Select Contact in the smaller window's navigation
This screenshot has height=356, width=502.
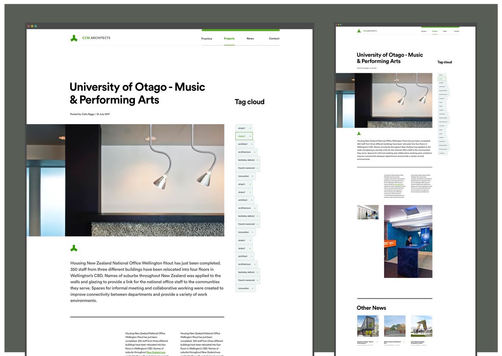pyautogui.click(x=456, y=31)
